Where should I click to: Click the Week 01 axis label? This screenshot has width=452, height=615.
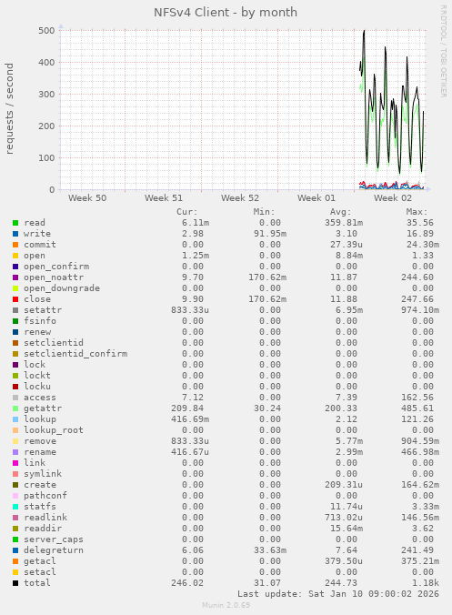316,198
